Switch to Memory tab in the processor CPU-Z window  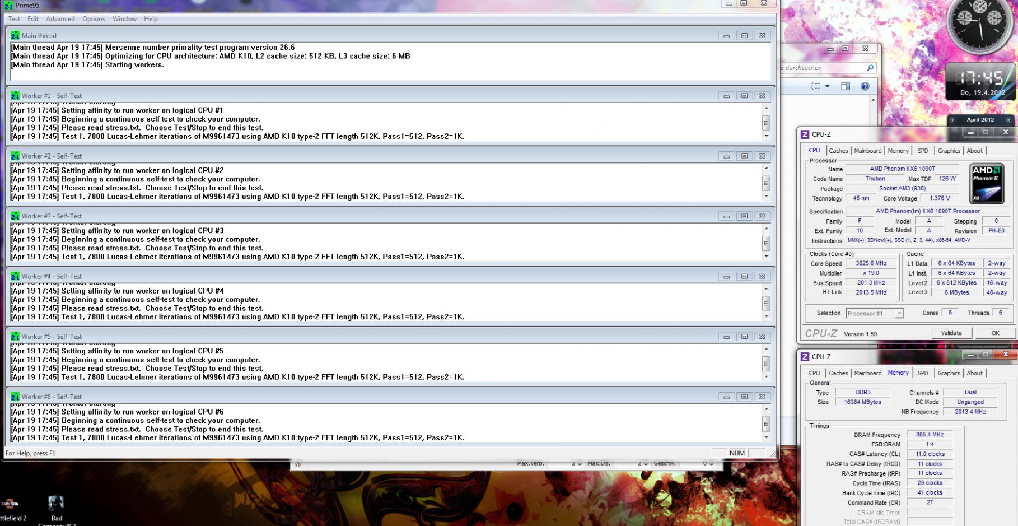(x=898, y=151)
